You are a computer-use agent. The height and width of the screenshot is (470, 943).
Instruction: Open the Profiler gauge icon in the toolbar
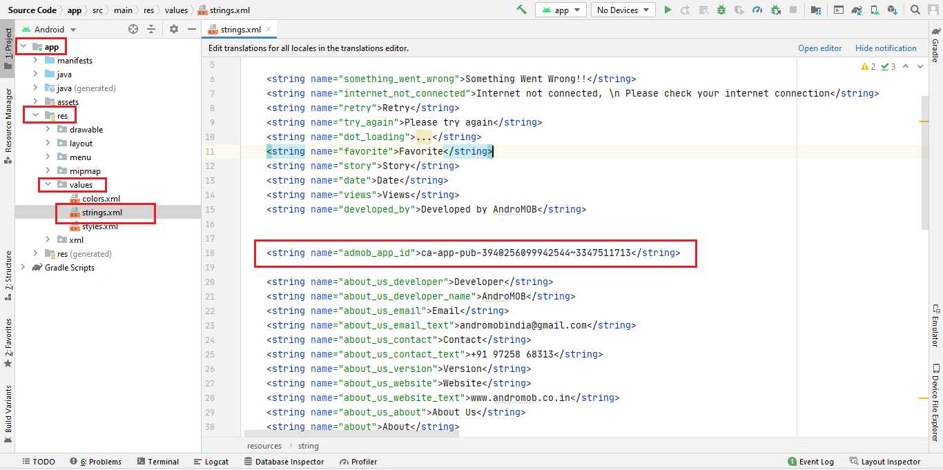(757, 10)
